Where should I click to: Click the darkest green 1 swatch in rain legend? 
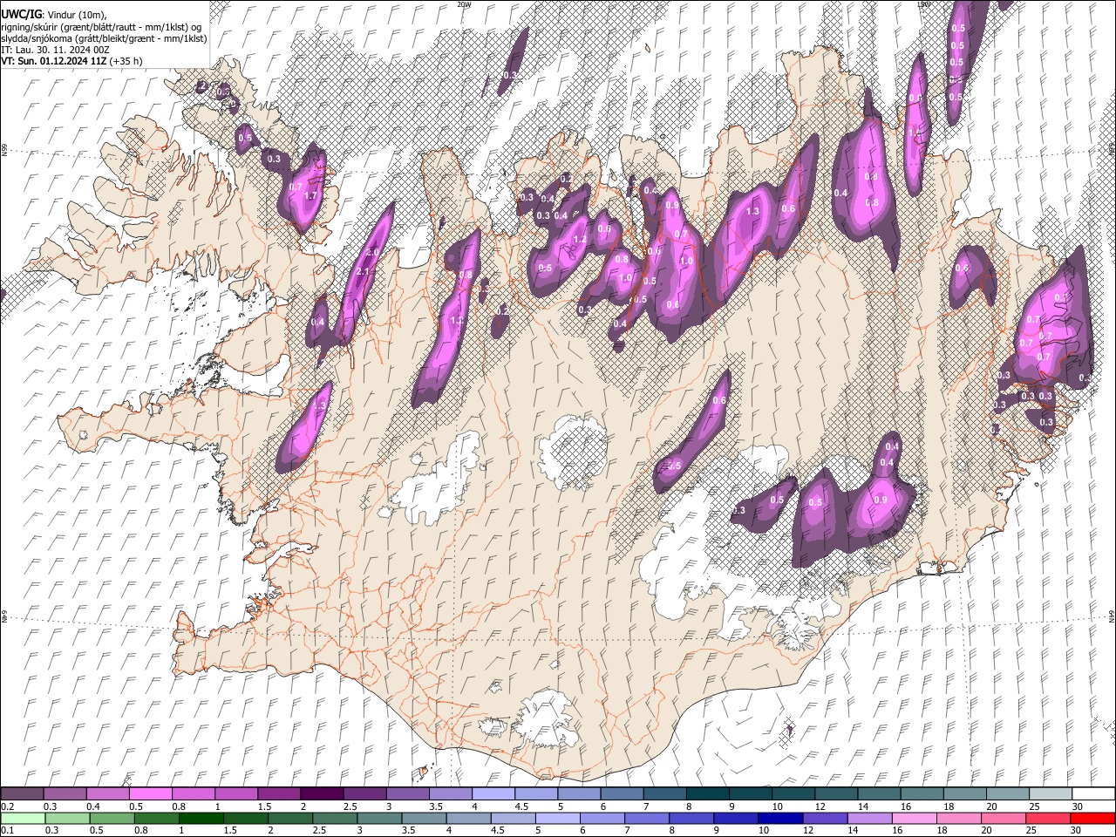pos(201,819)
